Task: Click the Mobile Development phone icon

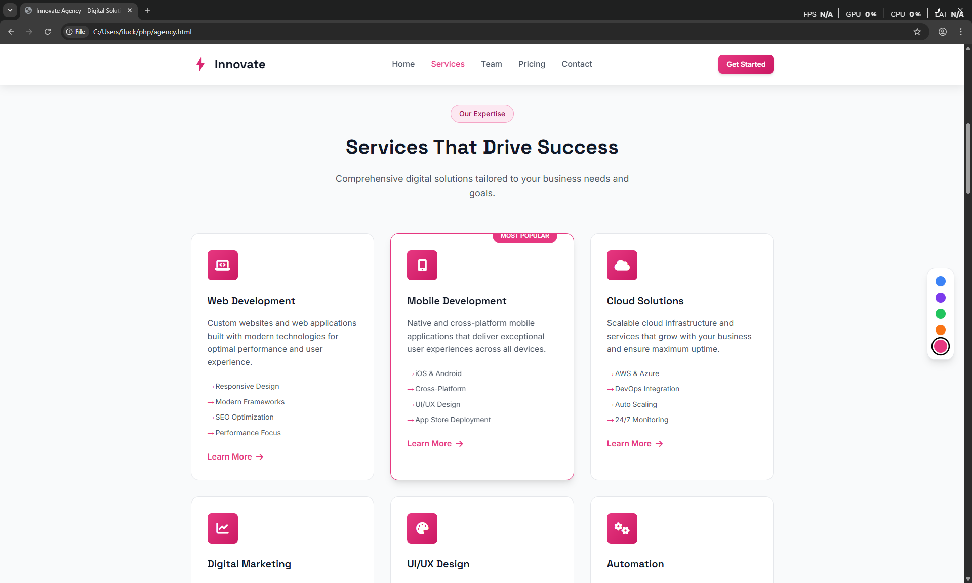Action: (422, 265)
